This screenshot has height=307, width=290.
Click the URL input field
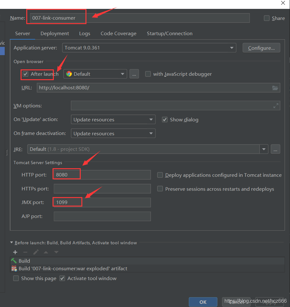coord(158,88)
